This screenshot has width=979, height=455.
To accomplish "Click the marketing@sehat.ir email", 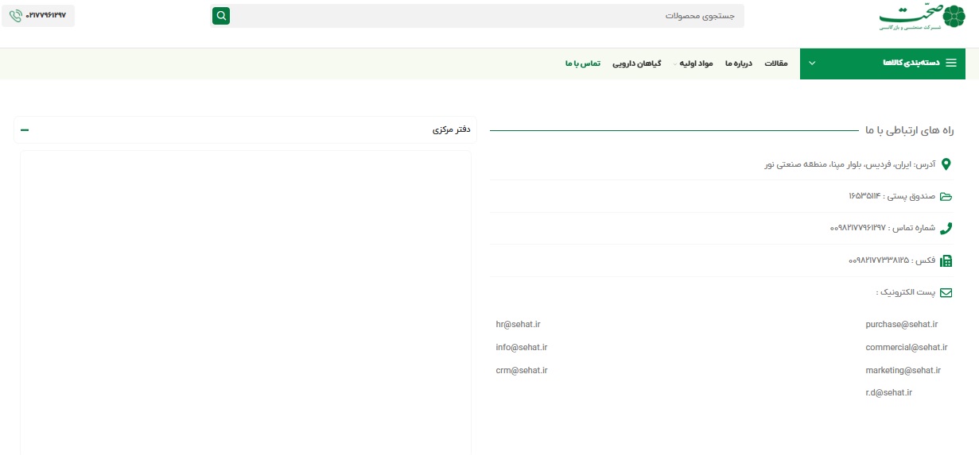I will 903,370.
